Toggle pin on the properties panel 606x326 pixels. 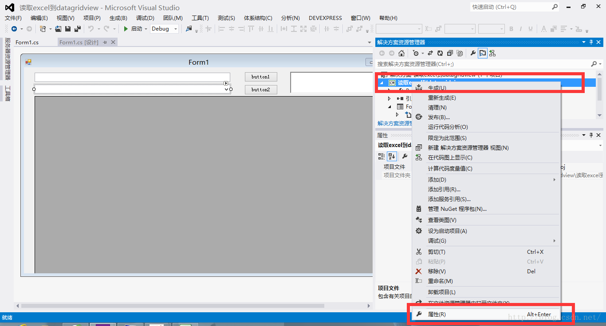(x=591, y=135)
